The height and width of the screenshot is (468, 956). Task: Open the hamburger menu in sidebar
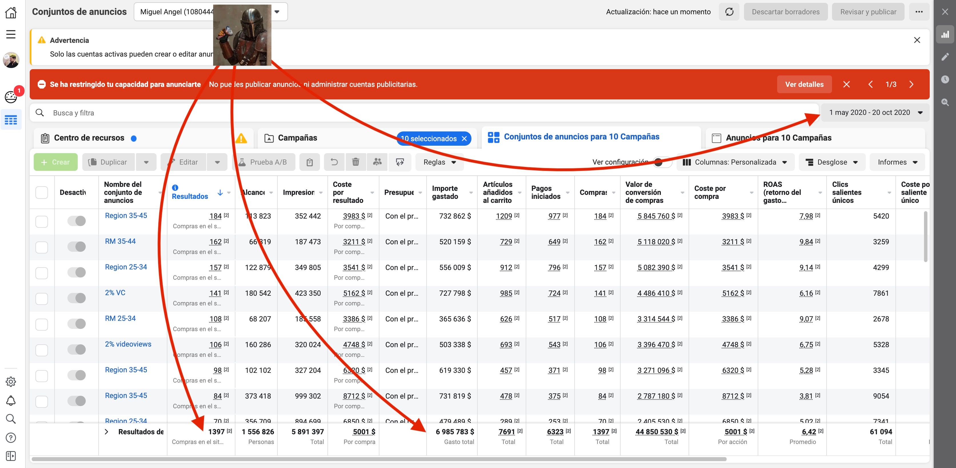[x=11, y=35]
